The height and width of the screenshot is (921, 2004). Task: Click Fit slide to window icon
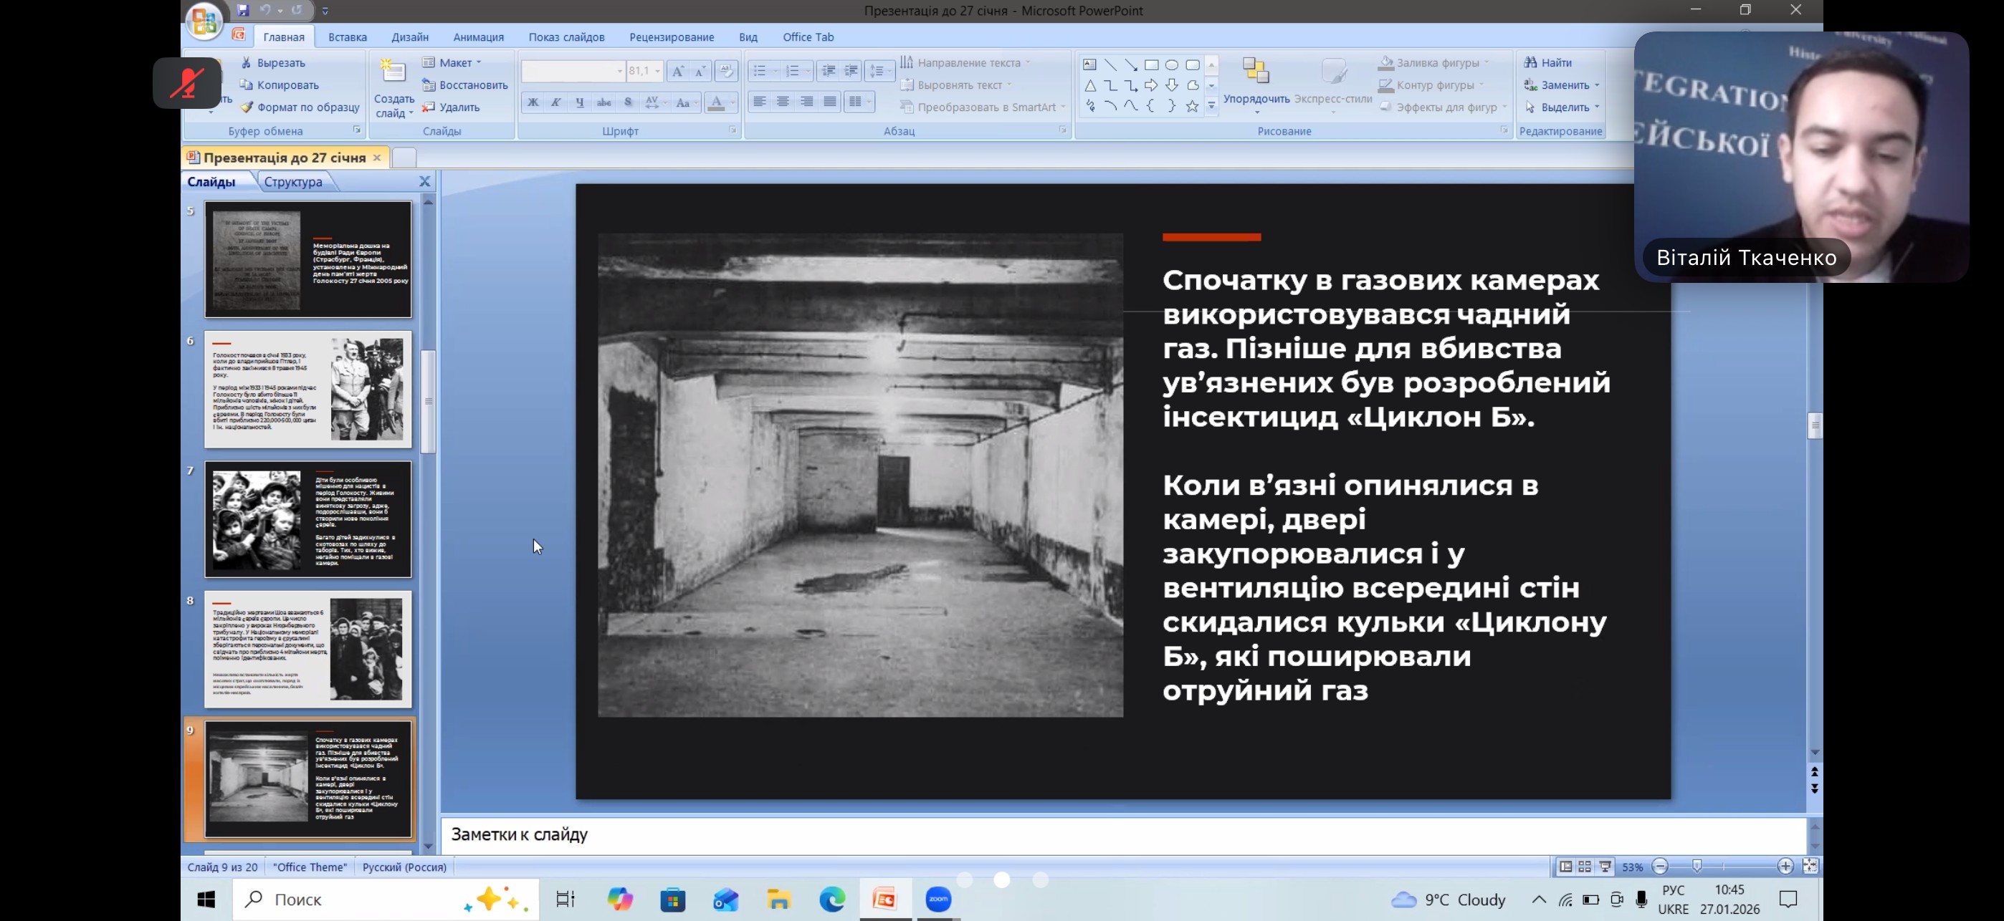click(1810, 867)
